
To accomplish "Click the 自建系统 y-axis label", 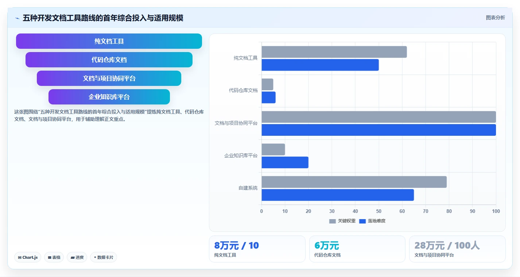I will pyautogui.click(x=248, y=188).
